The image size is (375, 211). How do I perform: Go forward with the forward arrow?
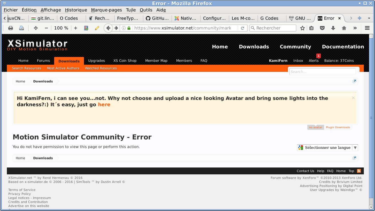coord(116,28)
